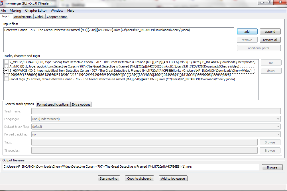The height and width of the screenshot is (191, 287).
Task: Switch to the Global tab
Action: [x=39, y=17]
